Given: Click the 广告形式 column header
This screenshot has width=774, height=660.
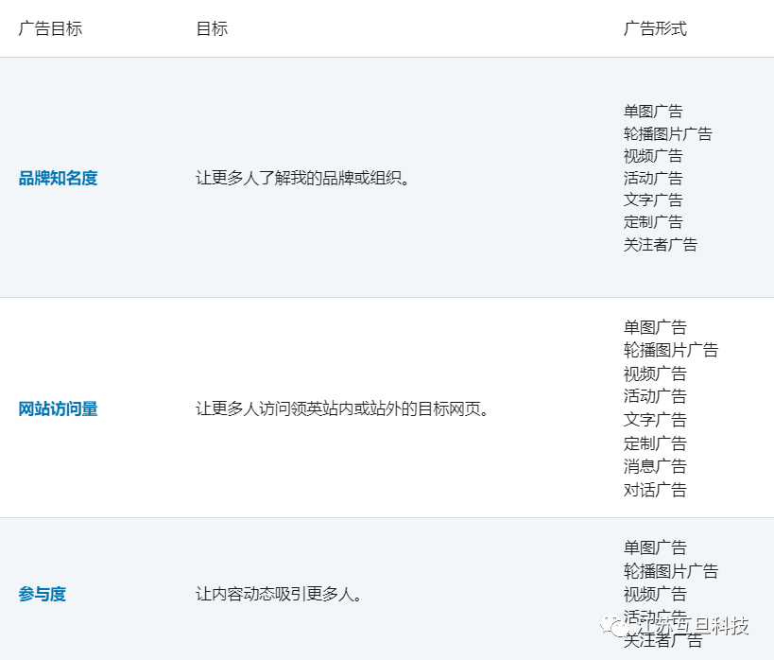Looking at the screenshot, I should tap(655, 28).
